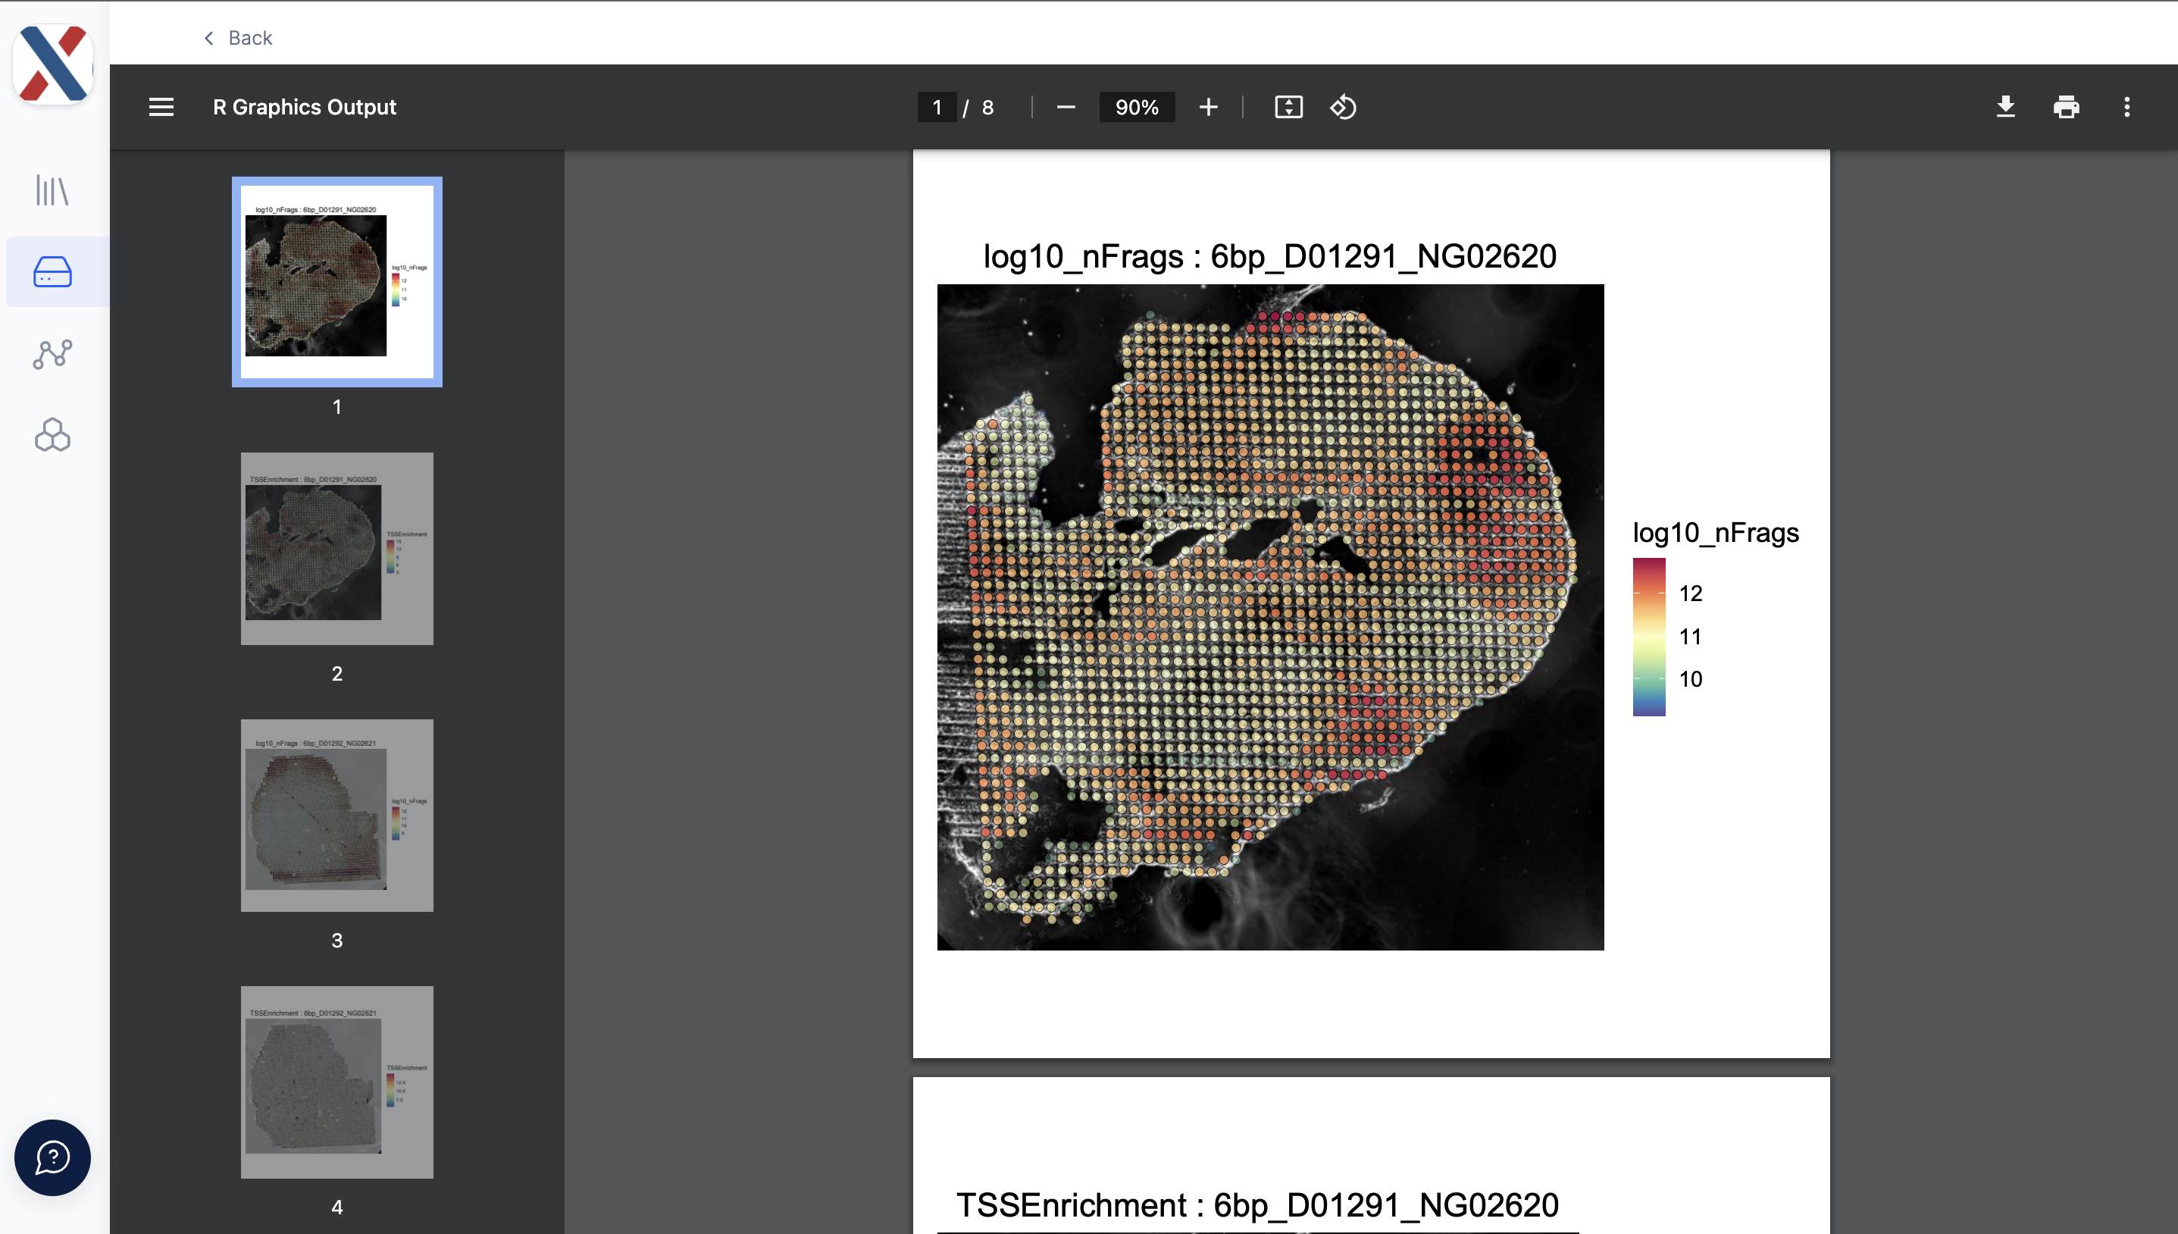This screenshot has height=1234, width=2178.
Task: Go Back using the back link
Action: (x=238, y=38)
